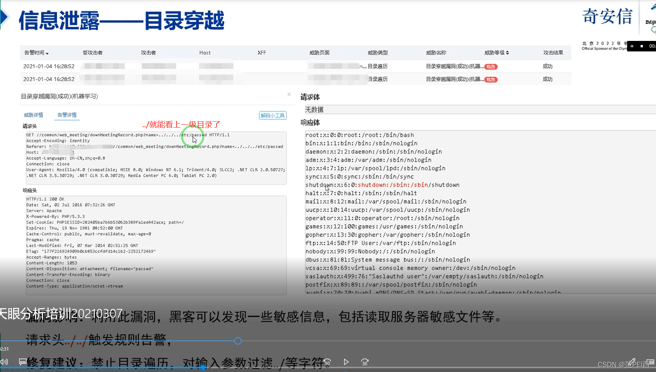Select second row timestamp 2021-01-04 16:28:52

click(49, 79)
